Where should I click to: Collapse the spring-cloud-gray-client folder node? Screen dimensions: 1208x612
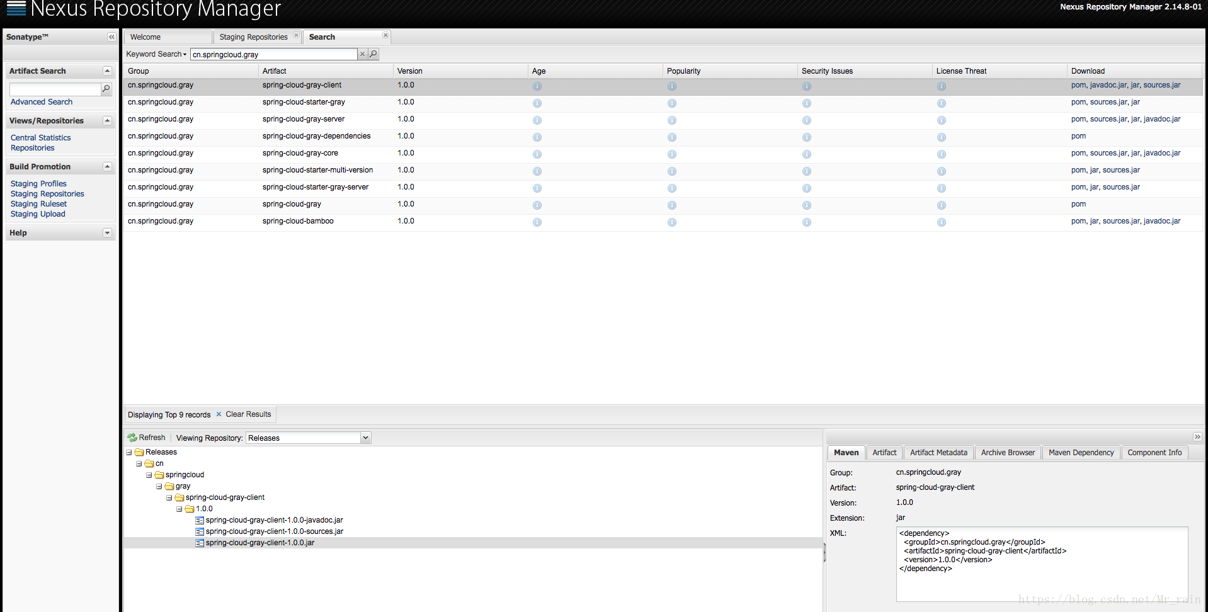(x=169, y=497)
